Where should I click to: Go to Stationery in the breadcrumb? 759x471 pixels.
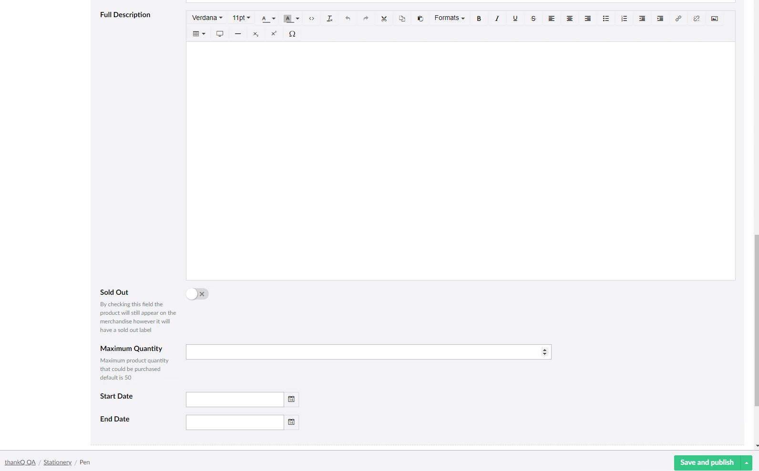(x=57, y=462)
